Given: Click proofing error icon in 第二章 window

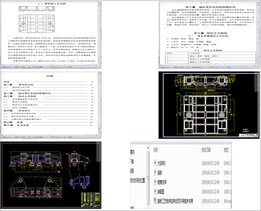Looking at the screenshot, I should click(x=188, y=67).
